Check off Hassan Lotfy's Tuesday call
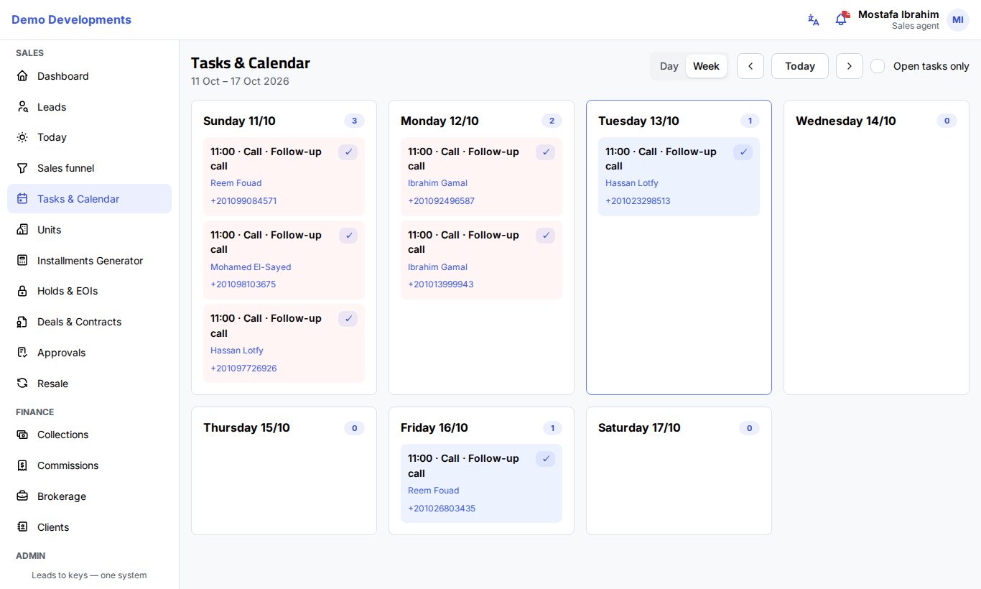Image resolution: width=981 pixels, height=589 pixels. coord(743,152)
